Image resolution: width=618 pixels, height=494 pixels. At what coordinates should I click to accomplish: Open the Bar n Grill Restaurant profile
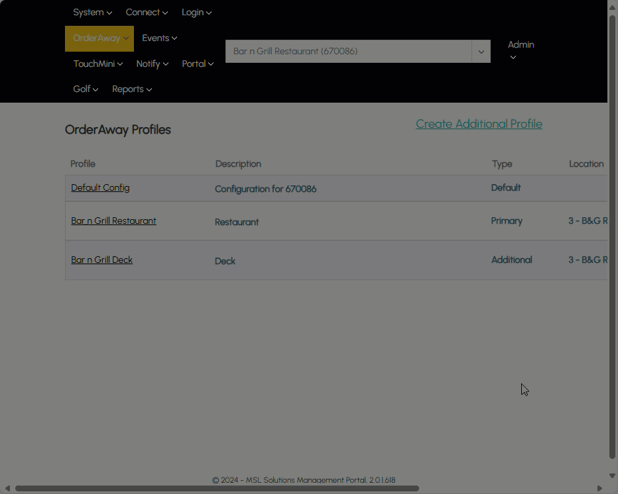coord(113,221)
